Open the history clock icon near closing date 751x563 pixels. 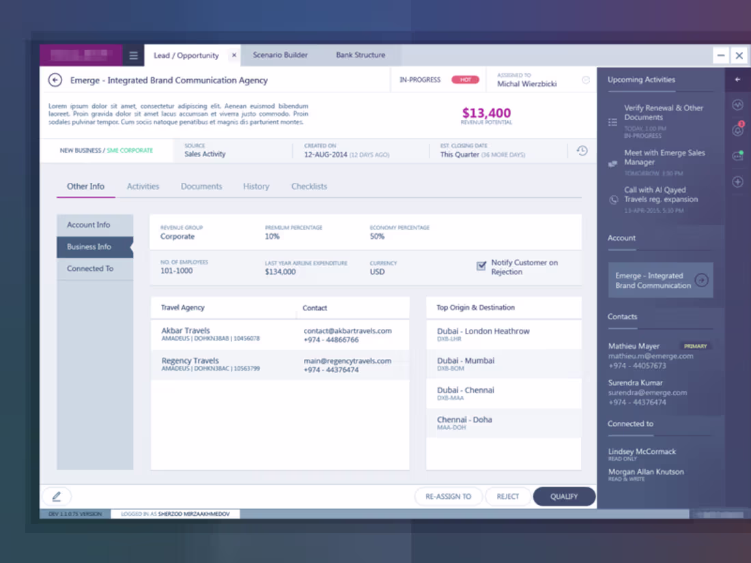pyautogui.click(x=581, y=151)
